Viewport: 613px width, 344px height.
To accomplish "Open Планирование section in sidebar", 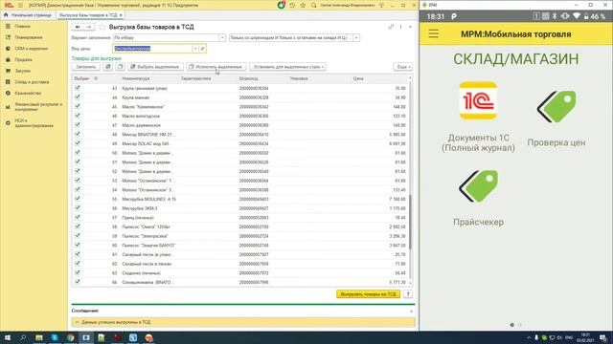I will coord(29,37).
